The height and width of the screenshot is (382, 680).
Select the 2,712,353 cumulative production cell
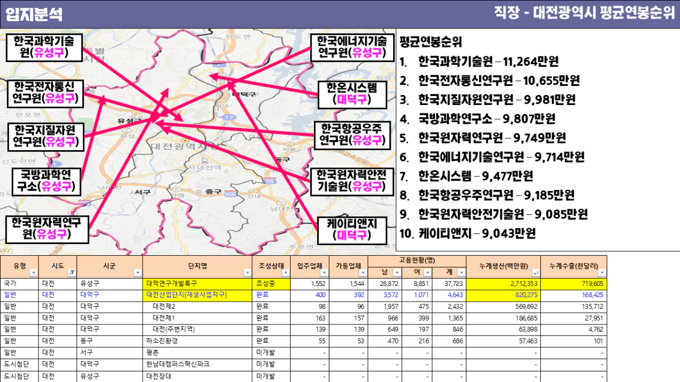[x=504, y=284]
